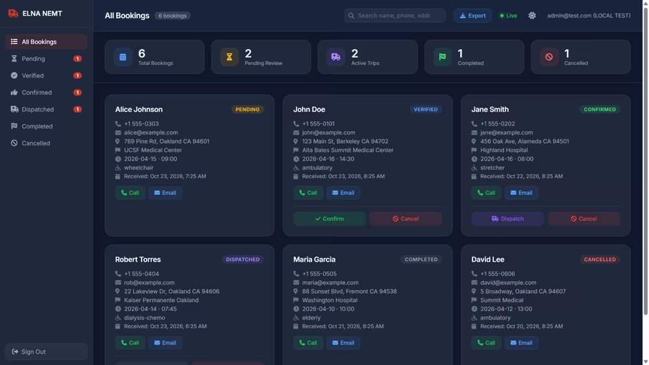Call Robert Torres

pyautogui.click(x=130, y=343)
